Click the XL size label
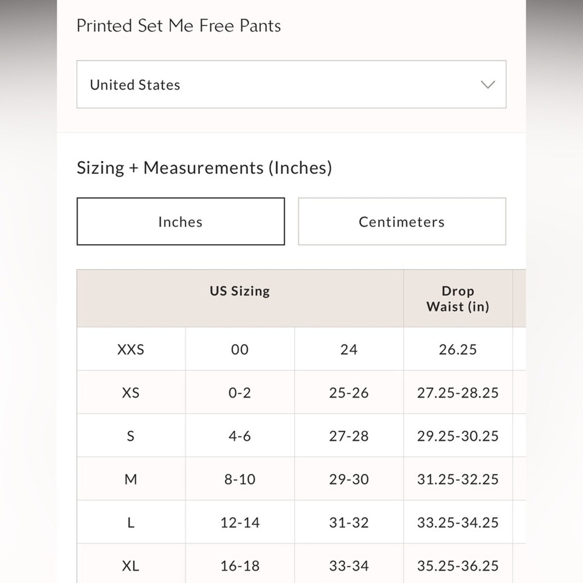The width and height of the screenshot is (583, 583). tap(130, 566)
